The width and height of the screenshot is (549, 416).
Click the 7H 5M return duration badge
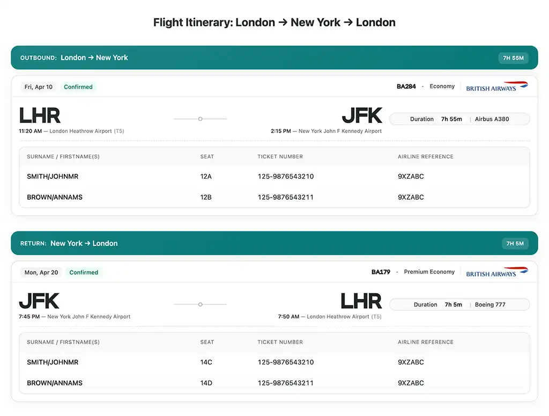(515, 244)
